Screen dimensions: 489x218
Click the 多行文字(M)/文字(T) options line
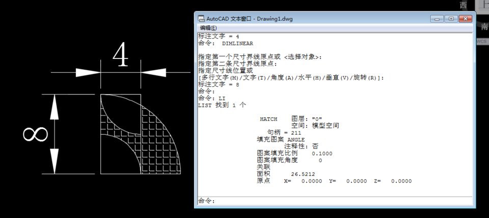[x=291, y=78]
